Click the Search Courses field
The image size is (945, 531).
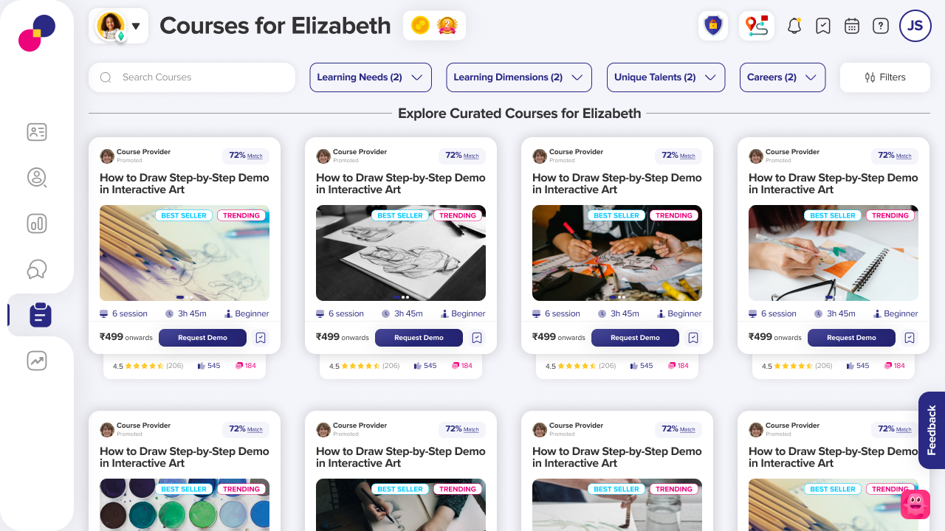[192, 77]
